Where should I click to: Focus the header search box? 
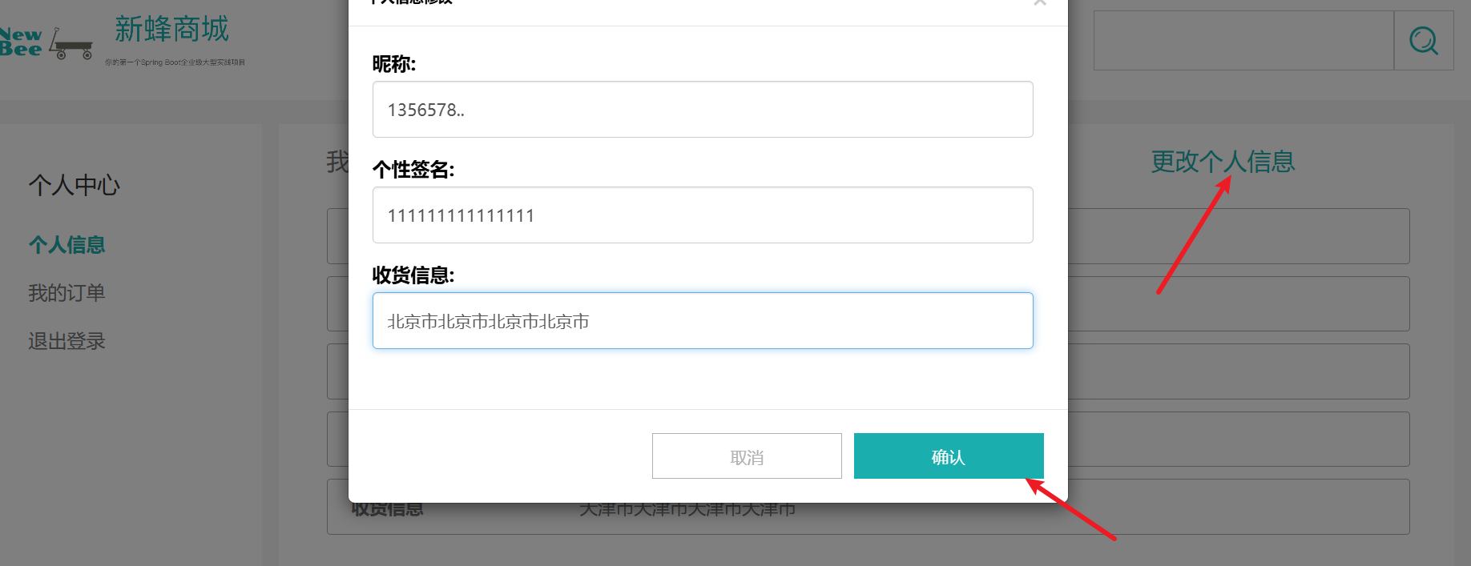[x=1243, y=40]
